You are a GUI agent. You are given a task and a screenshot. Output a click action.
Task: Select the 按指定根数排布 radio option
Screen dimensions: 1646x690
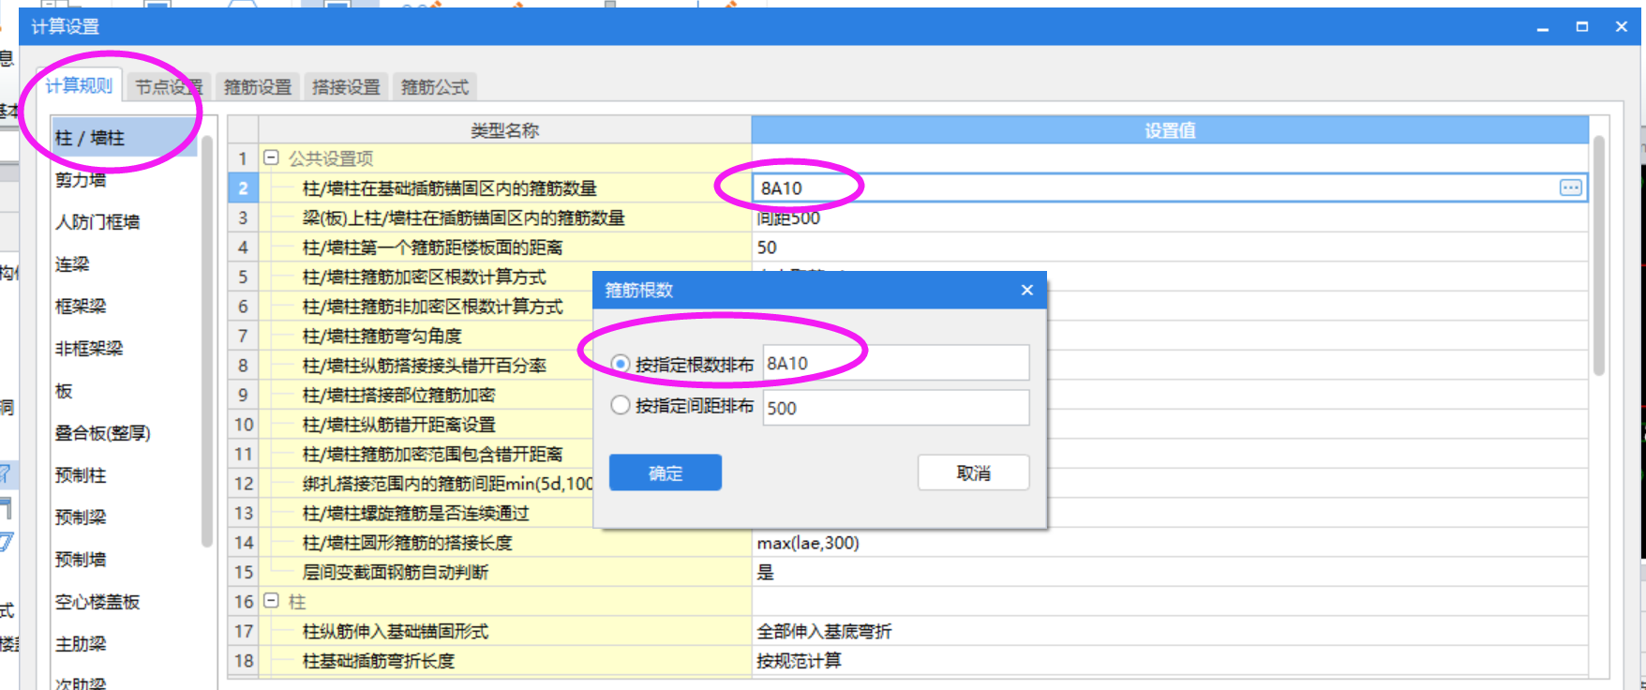(620, 364)
